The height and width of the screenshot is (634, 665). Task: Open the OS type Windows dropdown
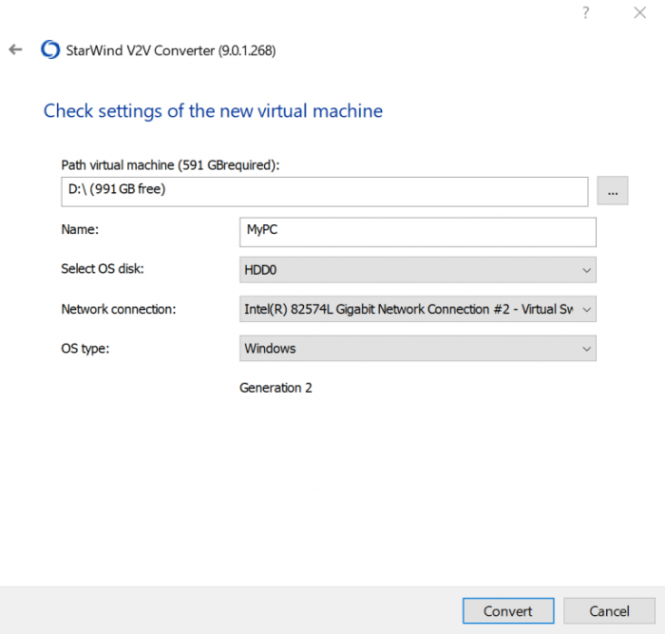(418, 349)
